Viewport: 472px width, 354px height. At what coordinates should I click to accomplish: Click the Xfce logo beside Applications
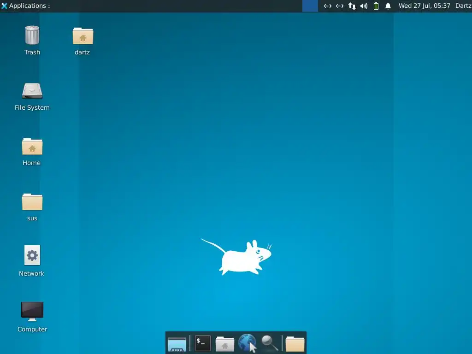click(4, 6)
